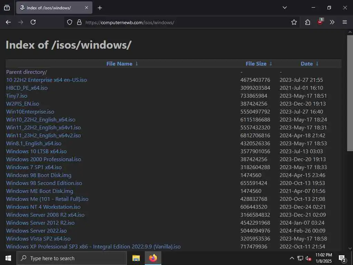The width and height of the screenshot is (353, 265).
Task: Download Windows ME Boot Disk.img
Action: click(x=40, y=191)
